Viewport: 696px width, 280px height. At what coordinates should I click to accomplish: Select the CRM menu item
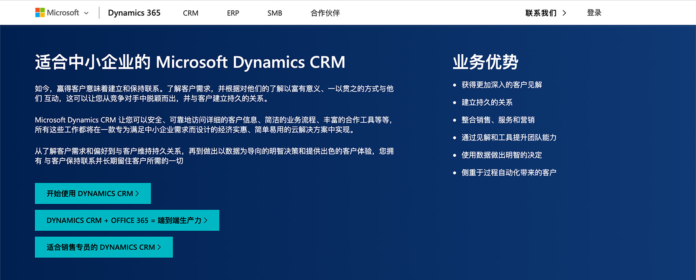[190, 13]
